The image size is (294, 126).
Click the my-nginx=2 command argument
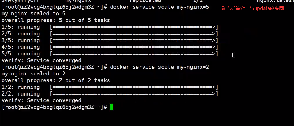pyautogui.click(x=193, y=67)
